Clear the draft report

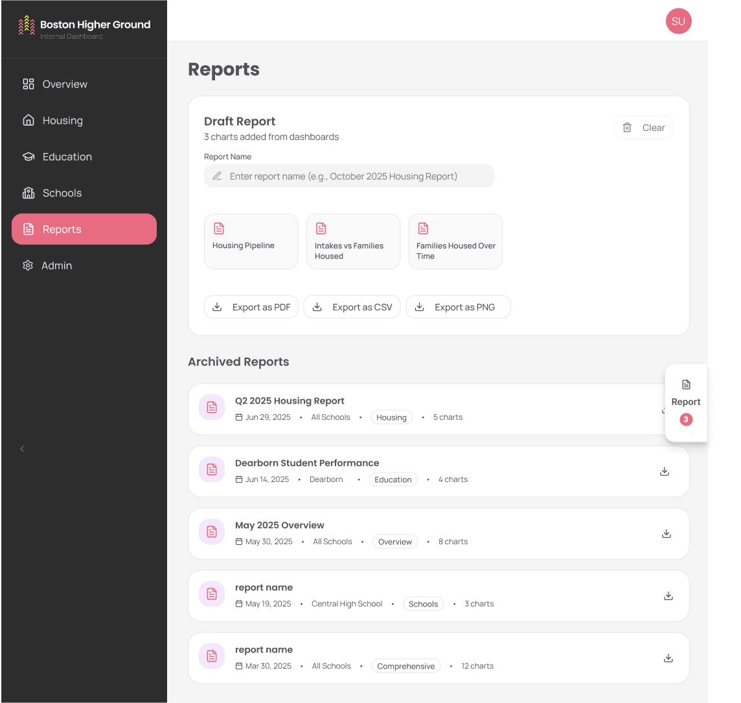tap(643, 128)
